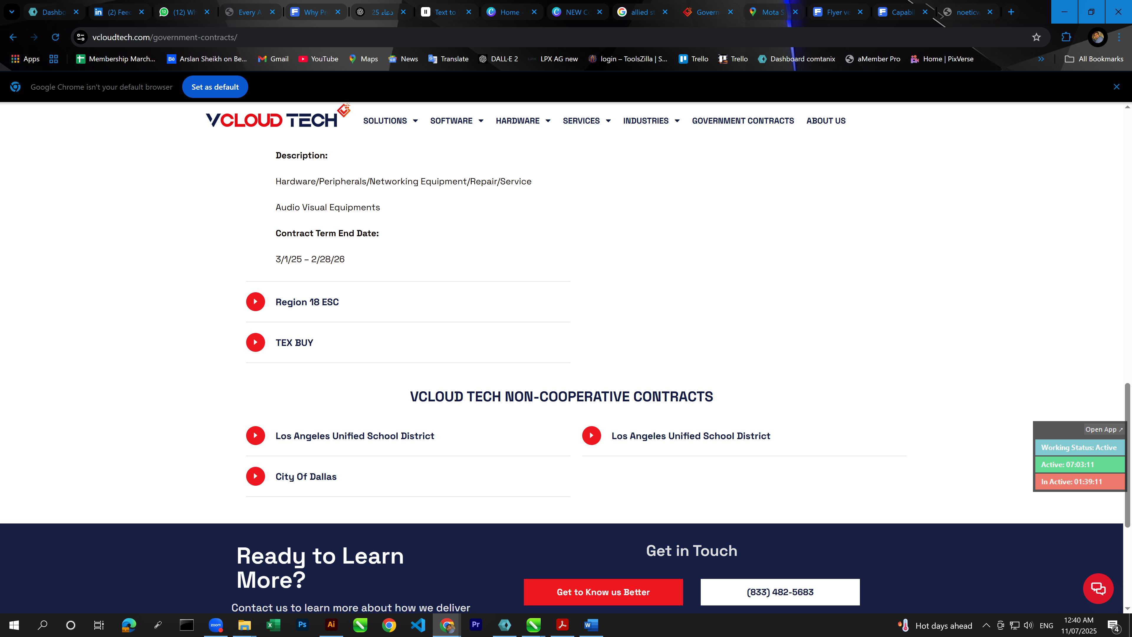The image size is (1132, 637).
Task: Open a new browser tab
Action: [1011, 12]
